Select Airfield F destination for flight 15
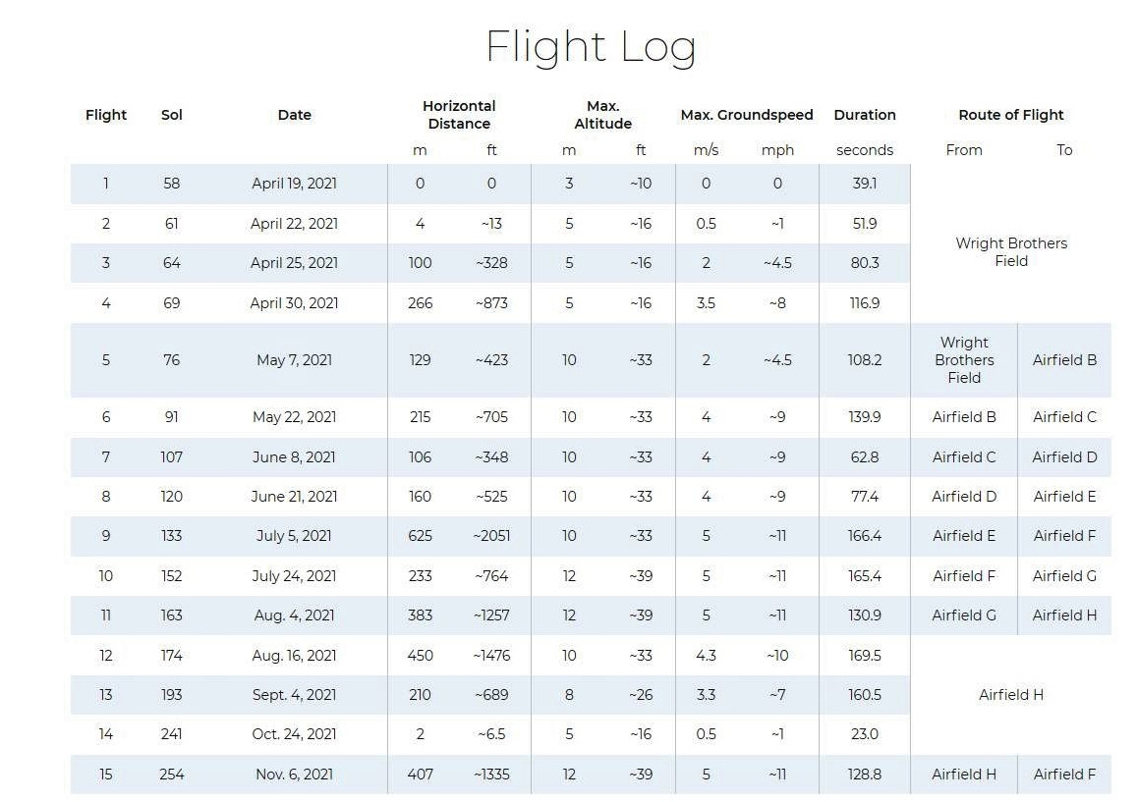 [x=1064, y=775]
